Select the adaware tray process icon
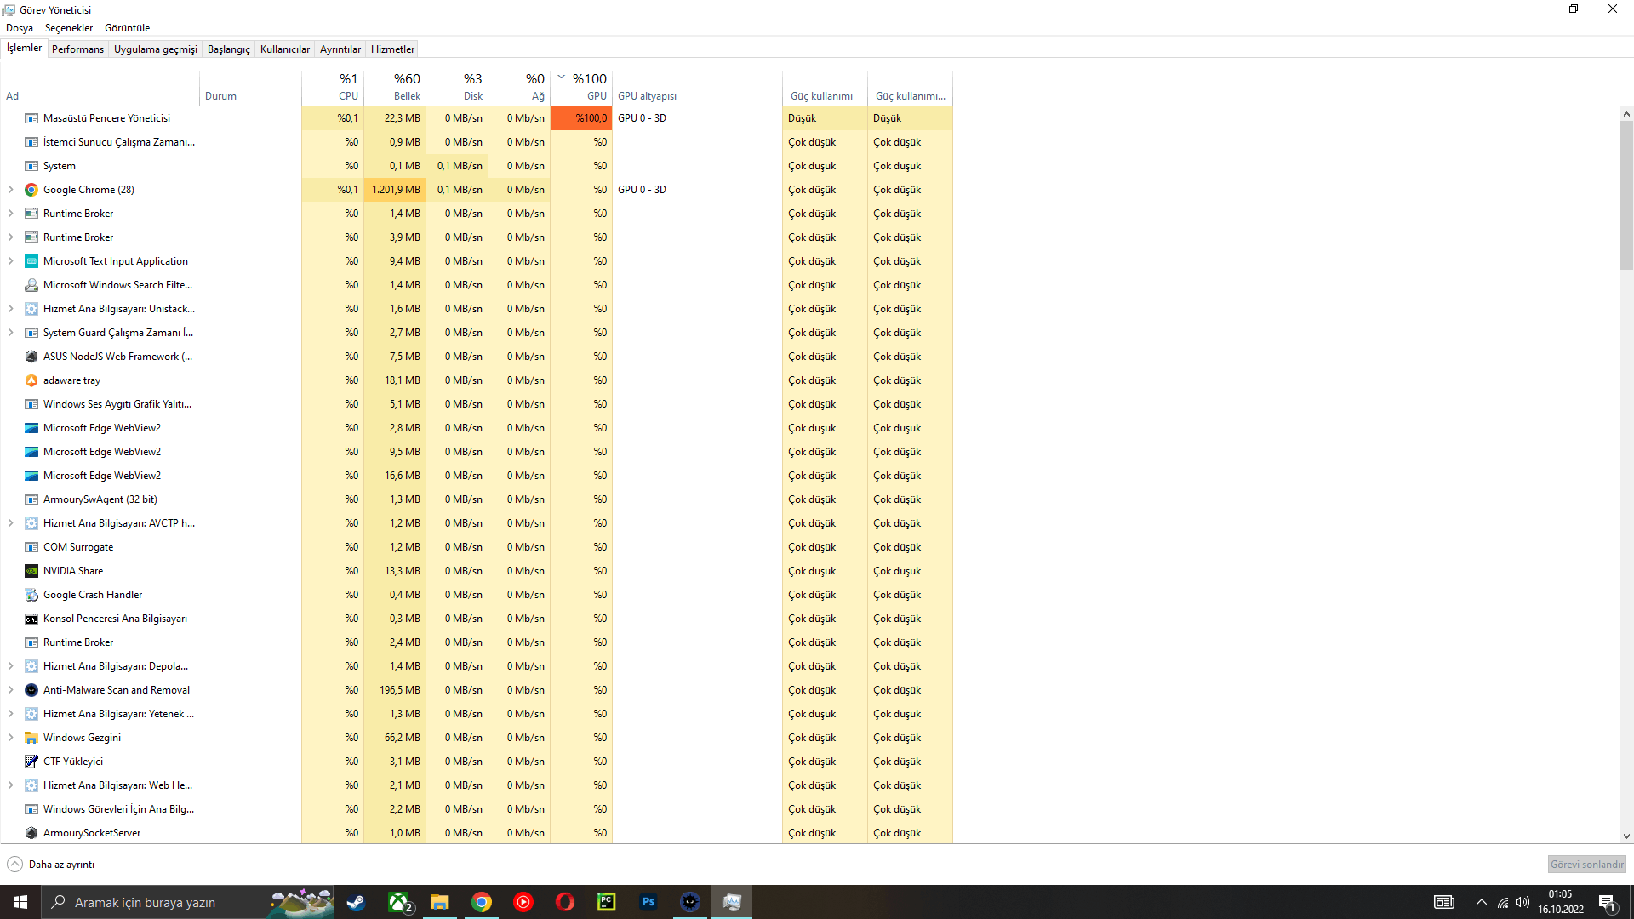Image resolution: width=1634 pixels, height=919 pixels. pos(31,380)
